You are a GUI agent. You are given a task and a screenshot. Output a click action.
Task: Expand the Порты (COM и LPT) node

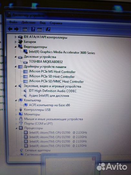point(16,124)
